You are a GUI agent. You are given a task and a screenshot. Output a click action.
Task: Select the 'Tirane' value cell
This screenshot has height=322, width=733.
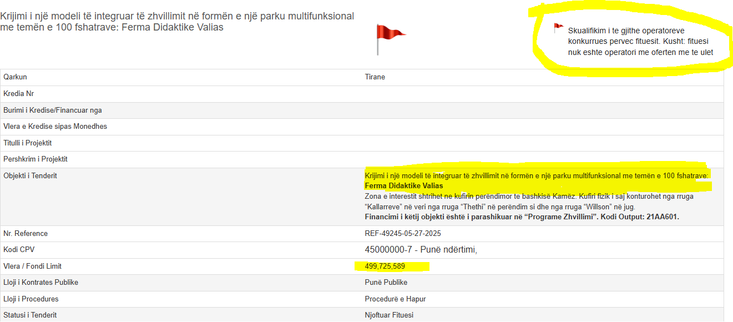point(375,77)
